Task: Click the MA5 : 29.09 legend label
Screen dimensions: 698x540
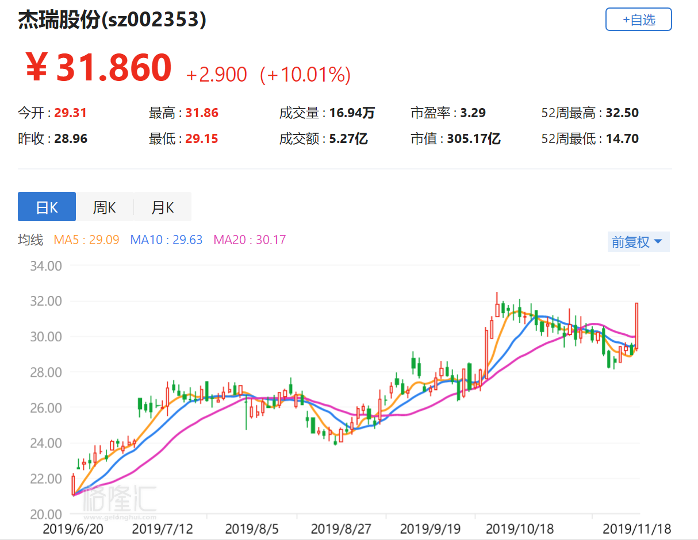Action: tap(86, 240)
